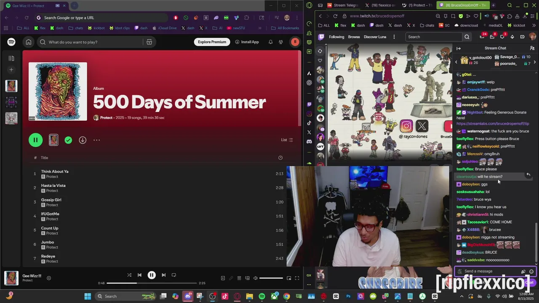Play track Gossip Girl
The image size is (539, 303).
[x=51, y=200]
